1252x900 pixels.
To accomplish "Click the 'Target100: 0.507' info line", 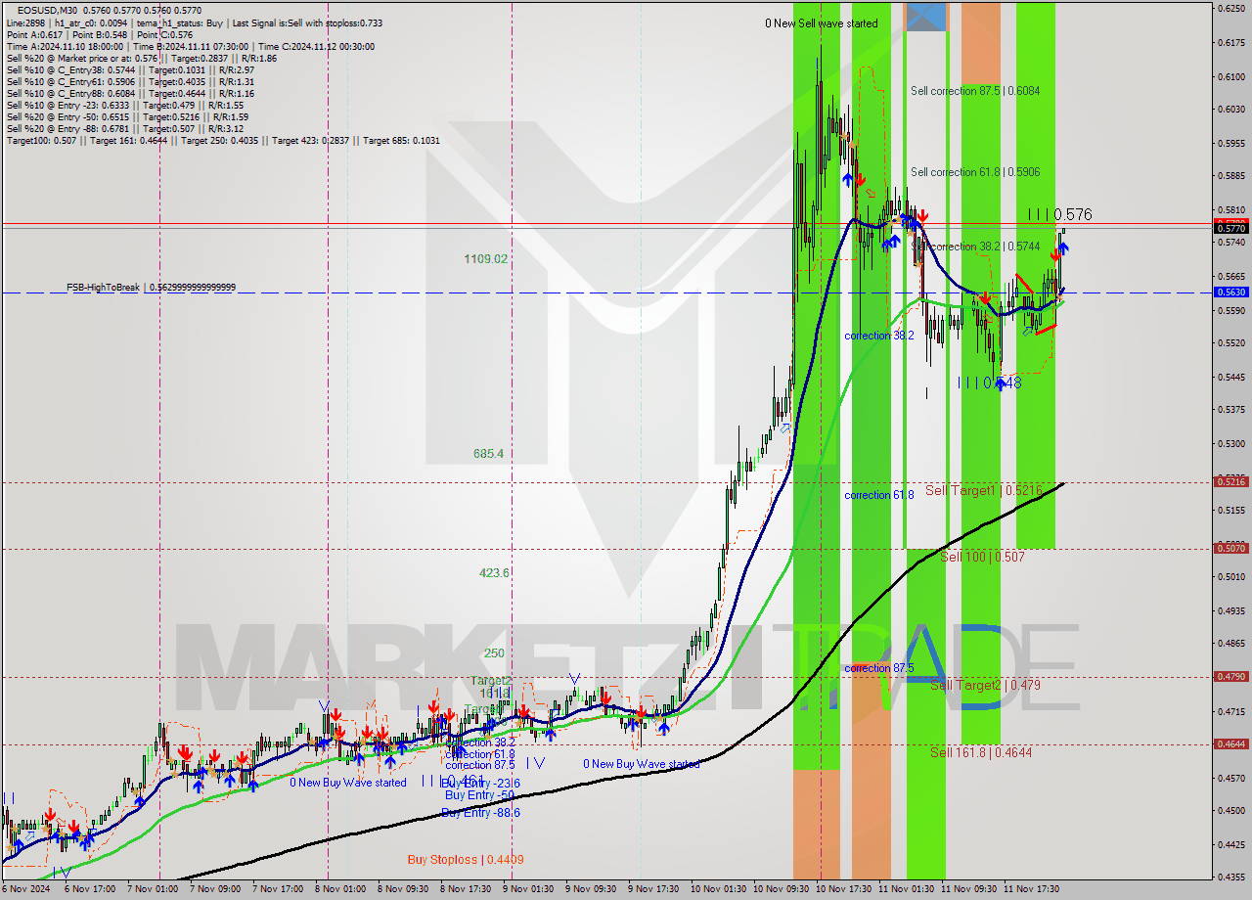I will [x=223, y=141].
